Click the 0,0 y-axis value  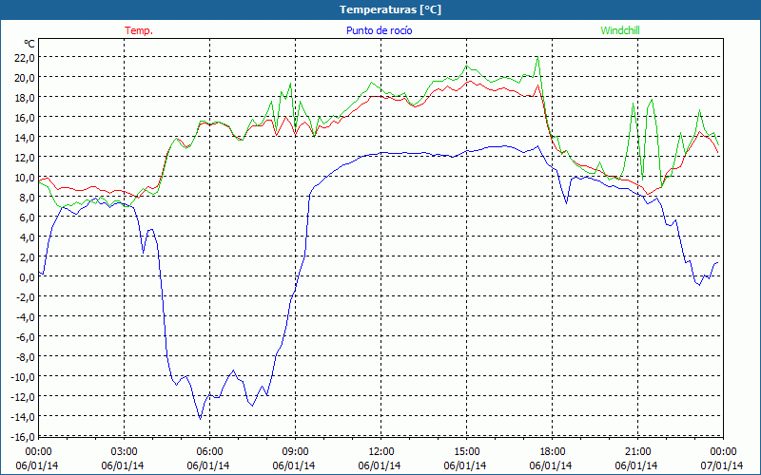29,276
